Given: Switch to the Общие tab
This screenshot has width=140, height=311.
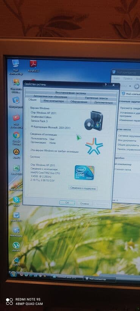Looking at the screenshot, I should (32, 100).
